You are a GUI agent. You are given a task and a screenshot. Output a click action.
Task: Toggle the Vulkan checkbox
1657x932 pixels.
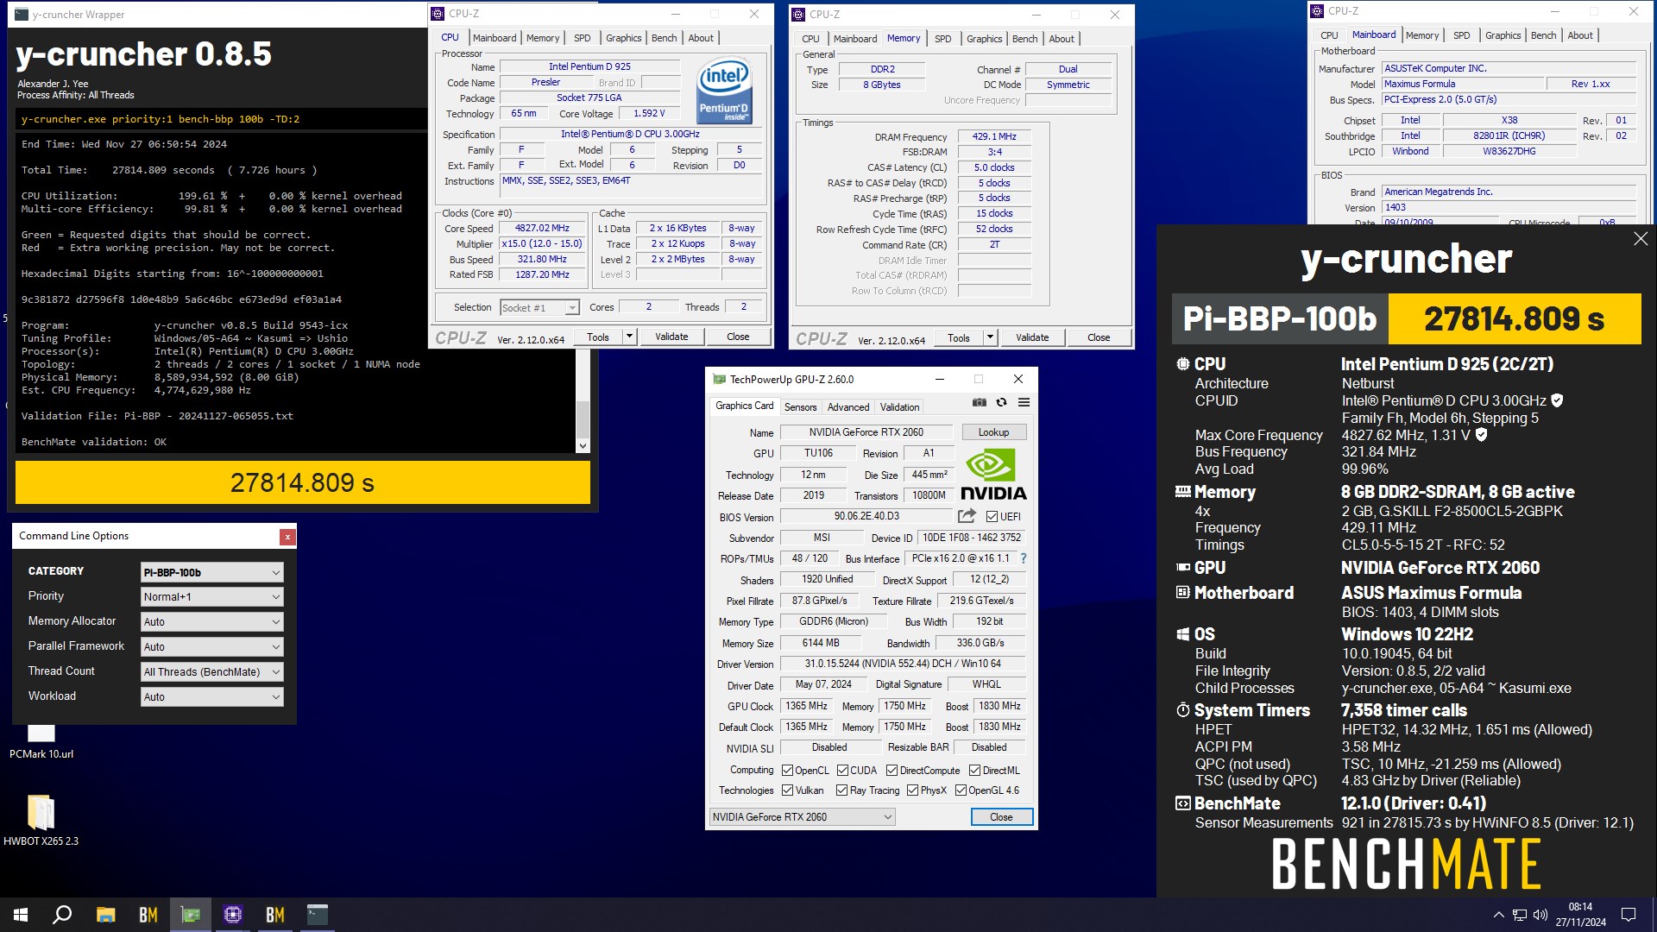coord(787,790)
